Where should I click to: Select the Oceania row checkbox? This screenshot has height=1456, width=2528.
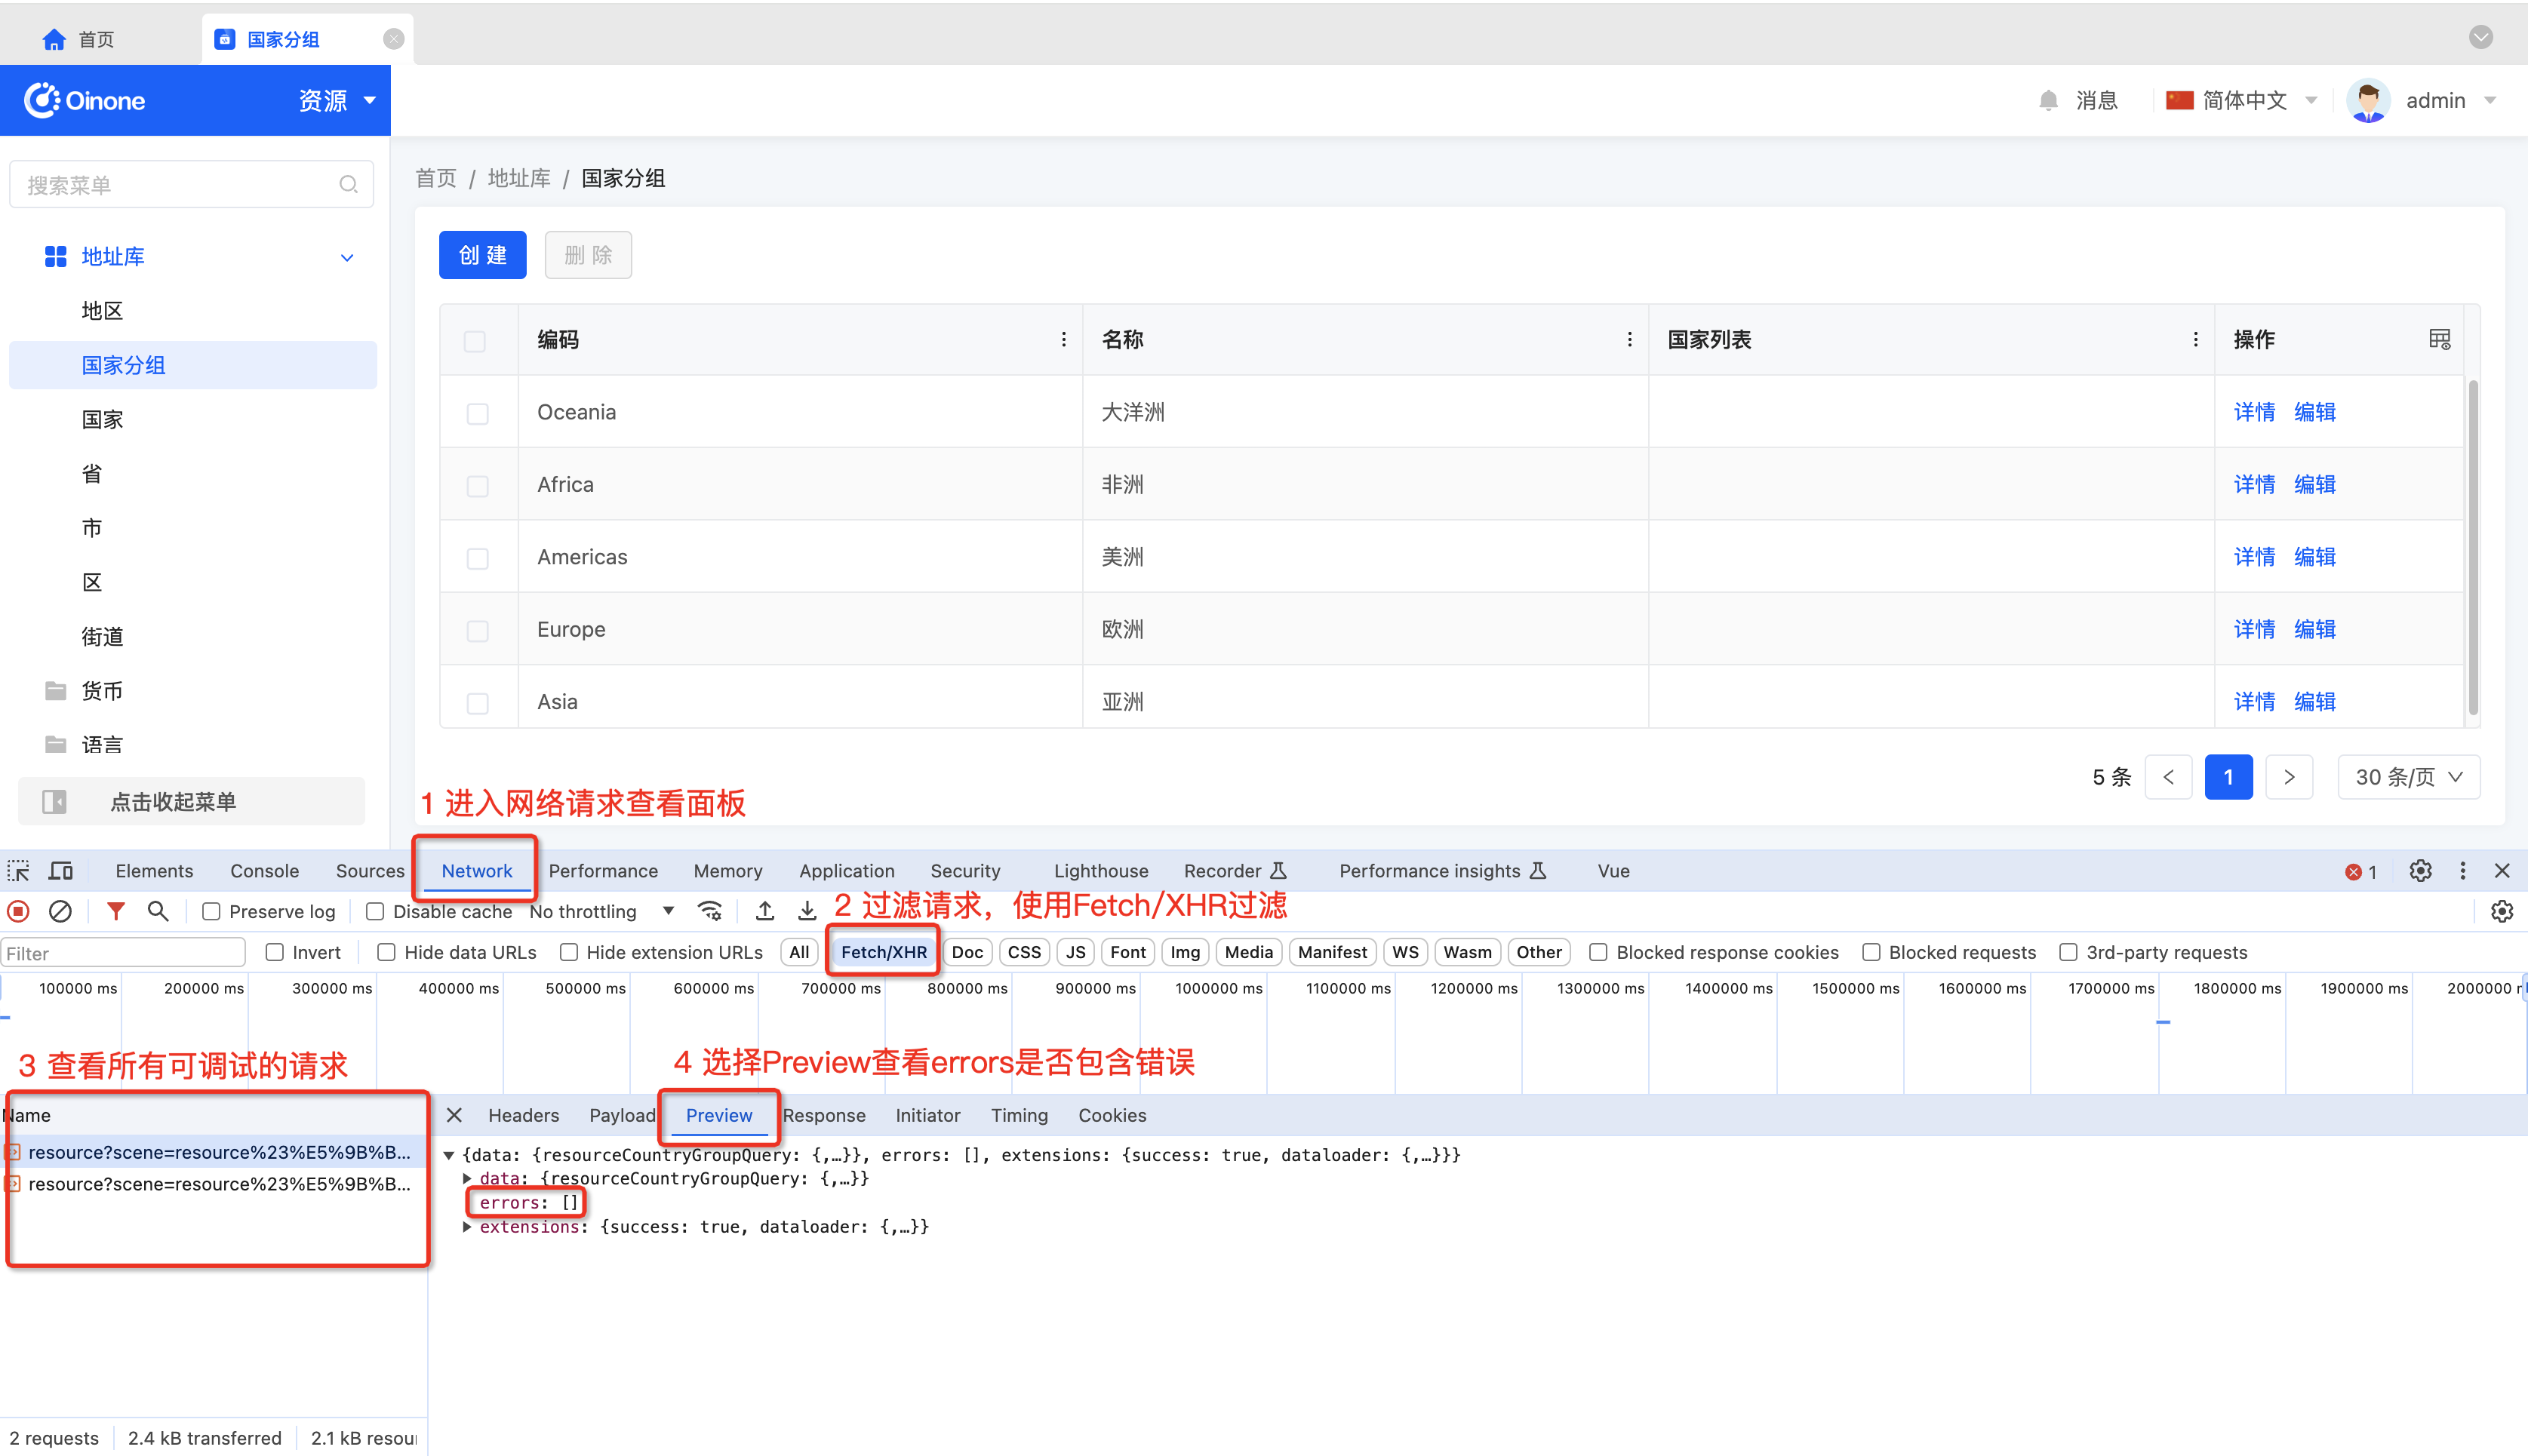(x=477, y=413)
